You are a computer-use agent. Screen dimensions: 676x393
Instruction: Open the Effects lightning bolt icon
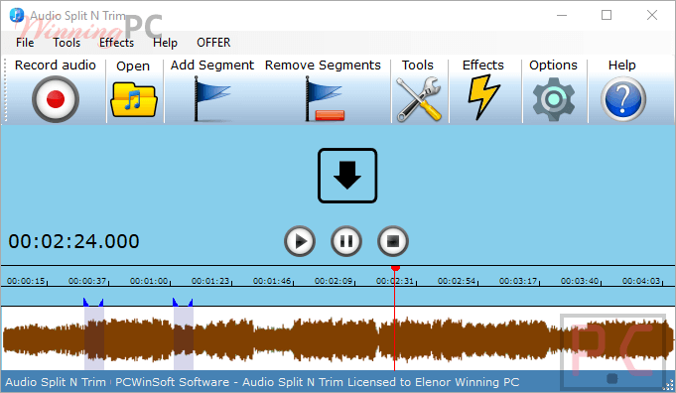[483, 97]
